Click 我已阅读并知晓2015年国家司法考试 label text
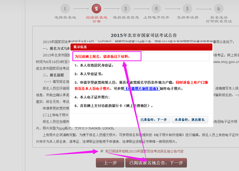This screenshot has width=239, height=171. point(144,151)
